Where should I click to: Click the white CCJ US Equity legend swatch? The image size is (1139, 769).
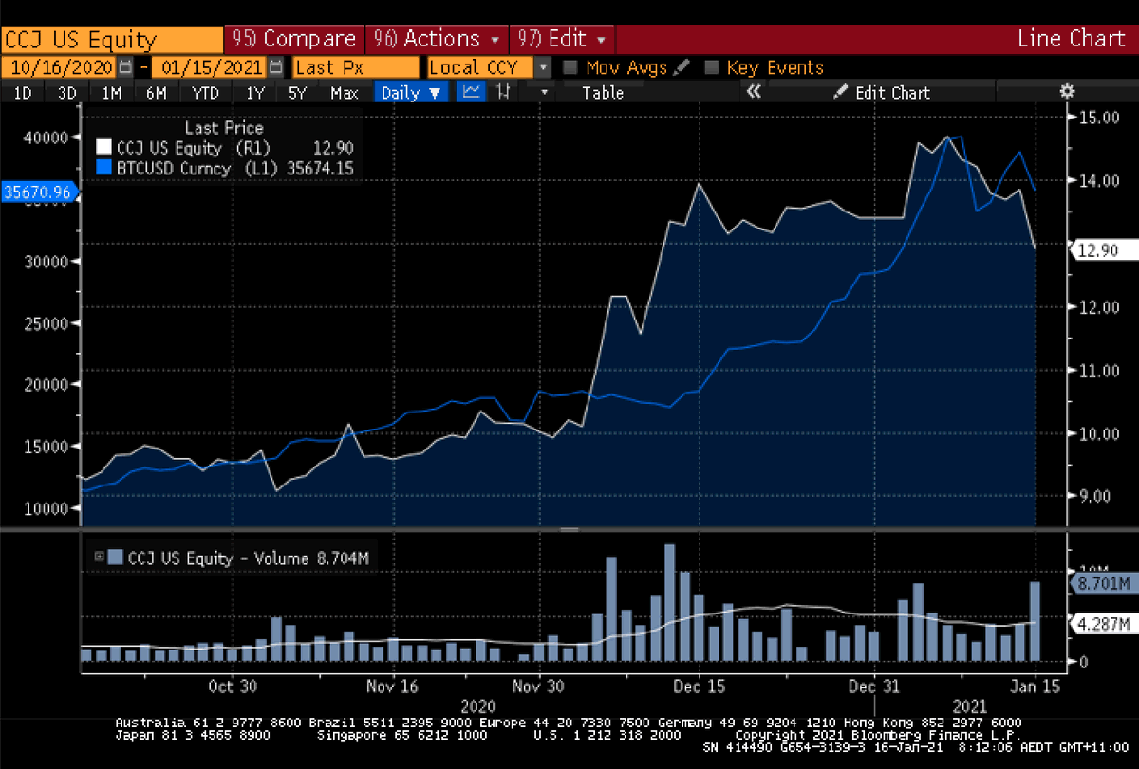point(104,148)
